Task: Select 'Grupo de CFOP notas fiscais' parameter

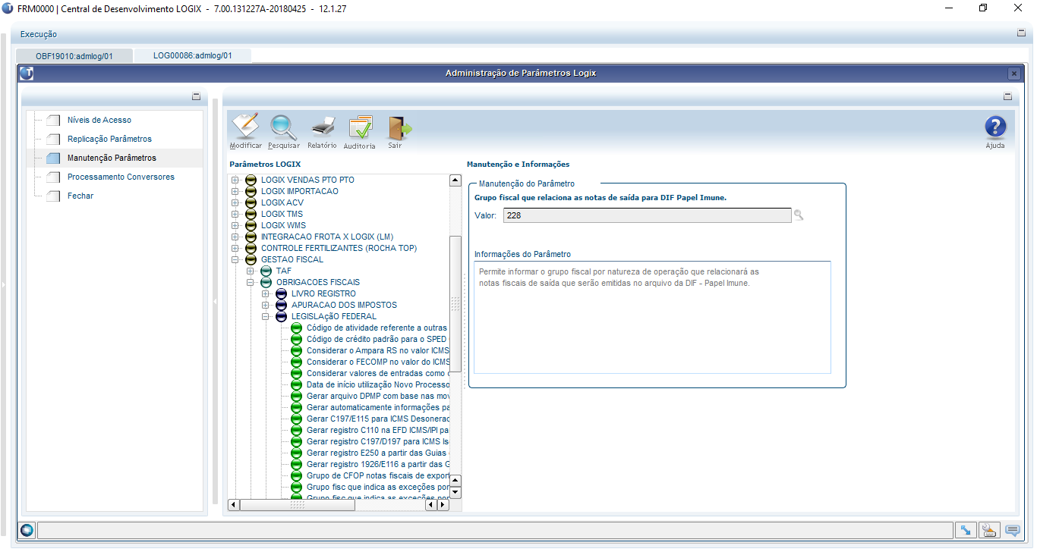Action: pyautogui.click(x=377, y=475)
